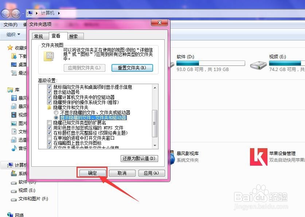Click the 还原为默认值(D) button
This screenshot has width=305, height=217.
pyautogui.click(x=139, y=158)
